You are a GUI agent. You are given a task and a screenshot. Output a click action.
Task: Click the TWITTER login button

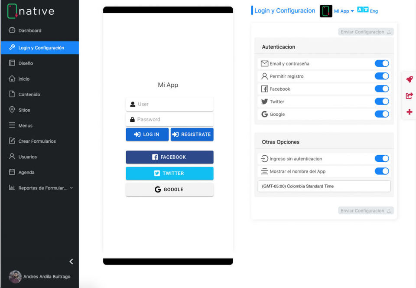point(169,173)
